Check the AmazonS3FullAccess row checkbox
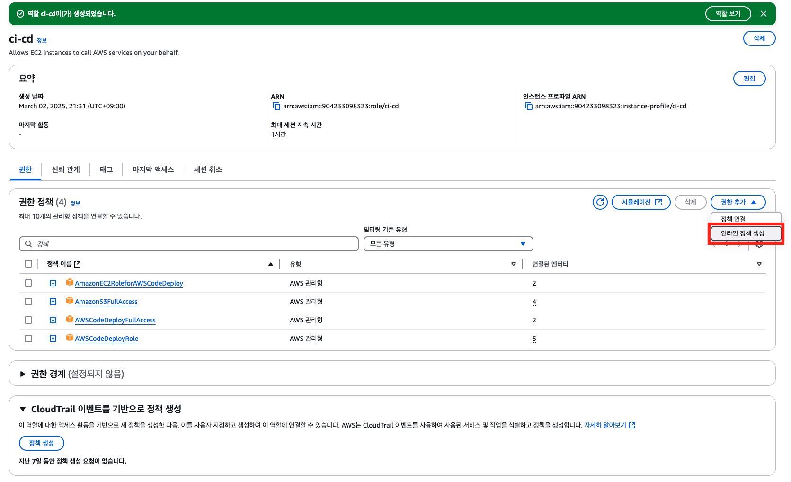Viewport: 791px width, 482px height. [28, 302]
